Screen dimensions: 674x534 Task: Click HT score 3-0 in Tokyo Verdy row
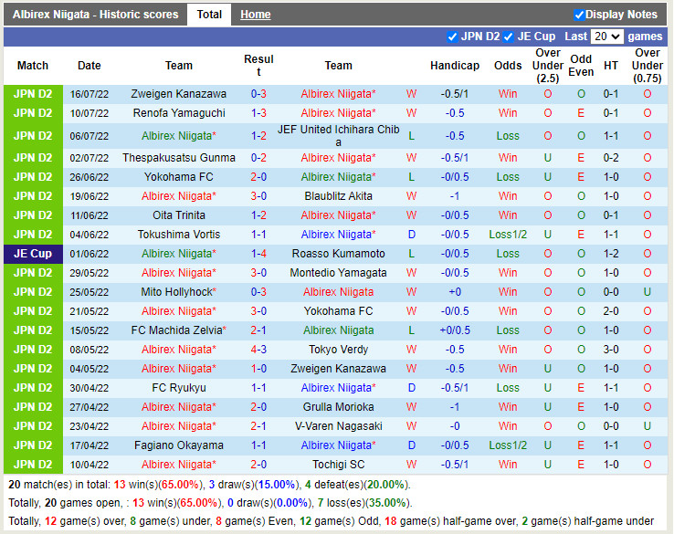coord(611,350)
